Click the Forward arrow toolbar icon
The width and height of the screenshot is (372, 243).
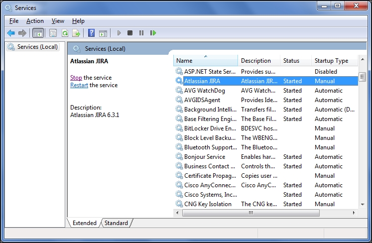(22, 33)
